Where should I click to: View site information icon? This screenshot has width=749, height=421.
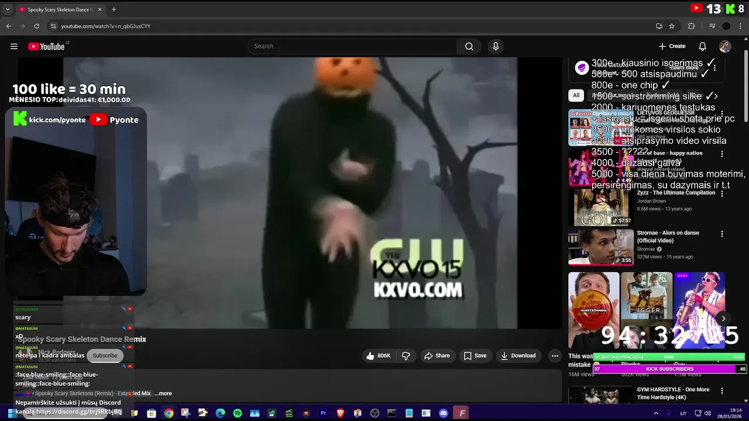53,26
